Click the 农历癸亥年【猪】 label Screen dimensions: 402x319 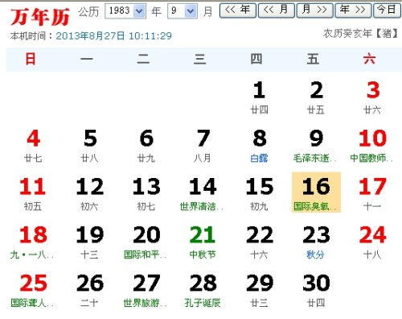pos(360,34)
